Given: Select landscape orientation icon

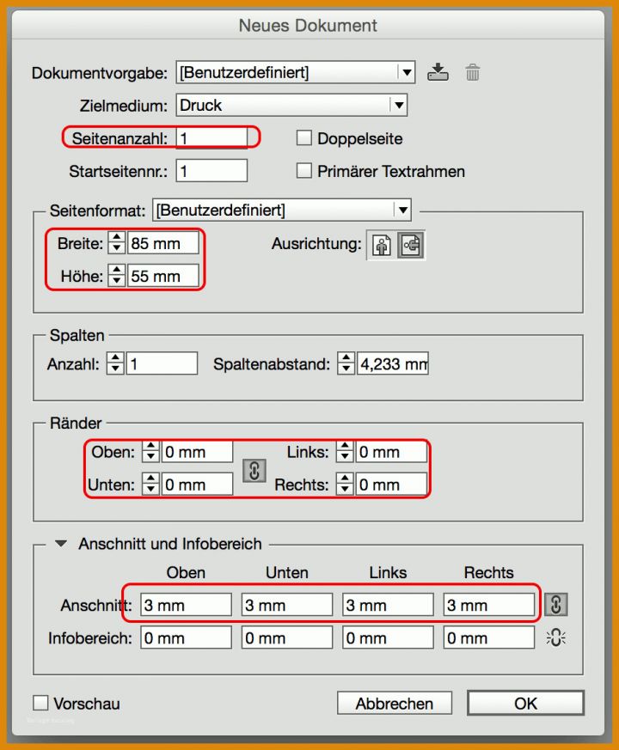Looking at the screenshot, I should point(411,246).
